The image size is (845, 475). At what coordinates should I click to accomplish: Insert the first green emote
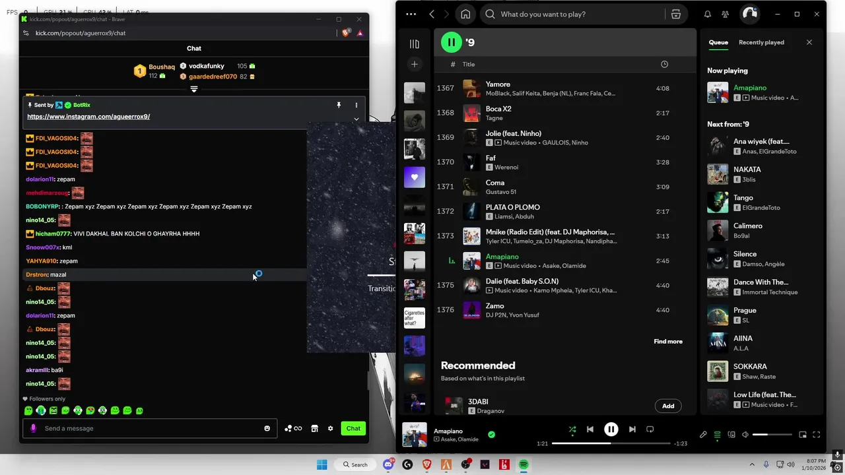(x=28, y=410)
